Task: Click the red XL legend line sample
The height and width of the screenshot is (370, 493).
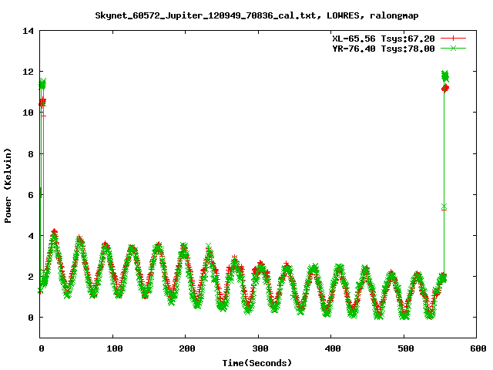Action: pyautogui.click(x=453, y=39)
